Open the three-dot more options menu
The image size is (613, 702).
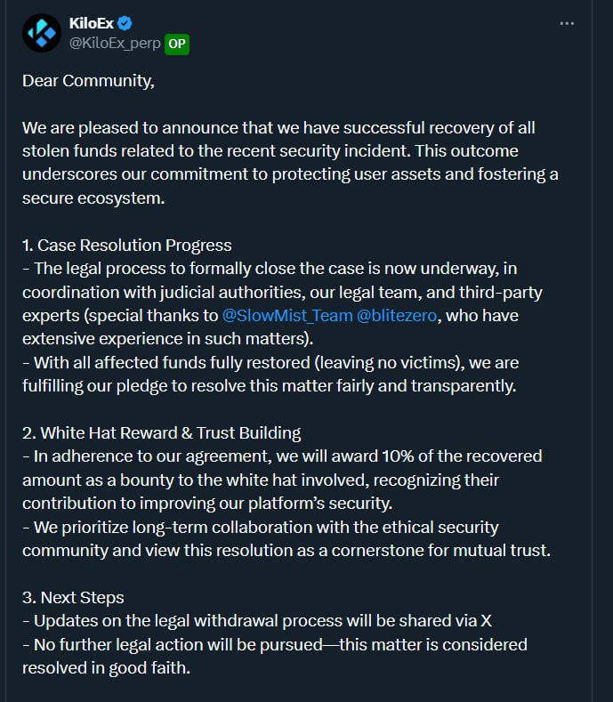pos(567,23)
